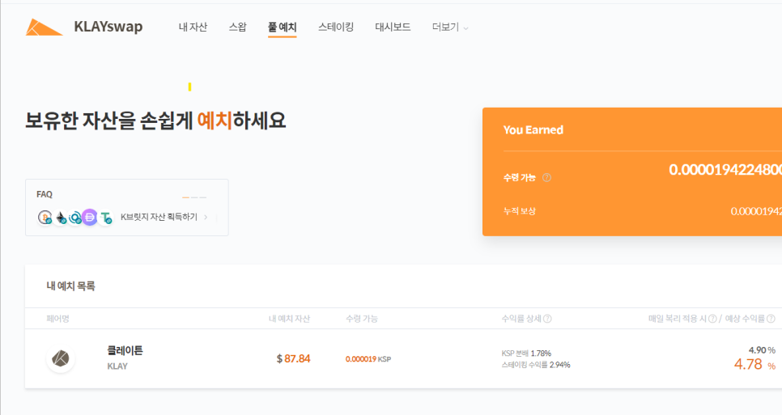This screenshot has height=415, width=782.
Task: Click the 내 예치 자산 column header
Action: coord(289,319)
